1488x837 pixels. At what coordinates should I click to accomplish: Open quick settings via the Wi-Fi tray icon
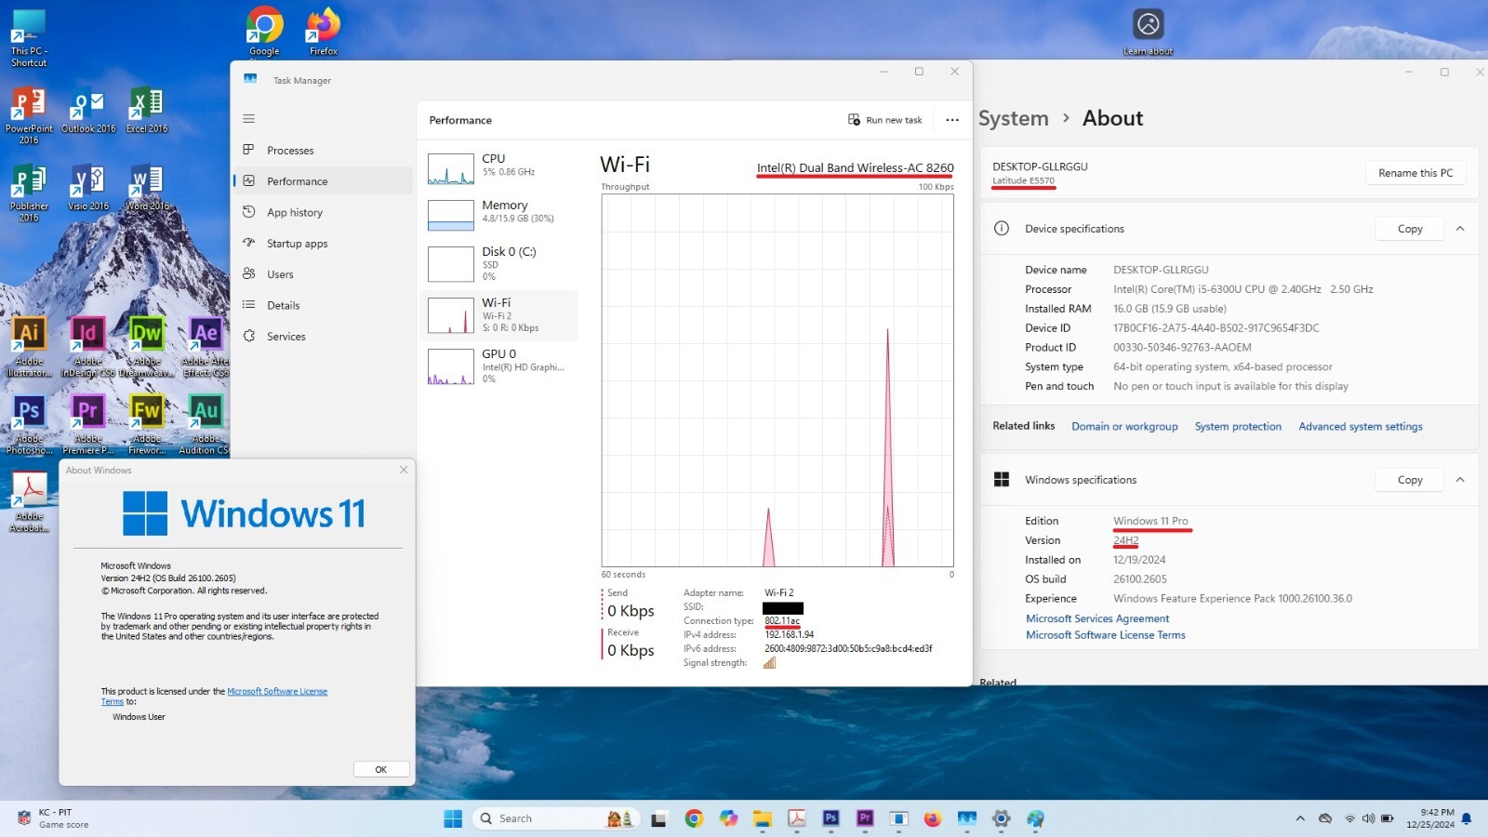(1349, 818)
